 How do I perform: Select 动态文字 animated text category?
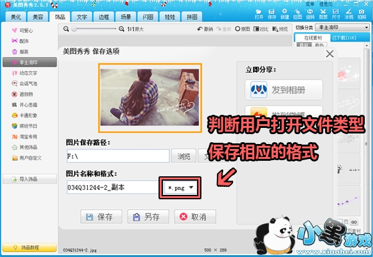[24, 73]
